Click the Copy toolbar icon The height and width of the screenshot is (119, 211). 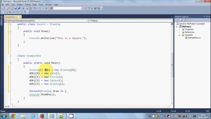coord(27,8)
